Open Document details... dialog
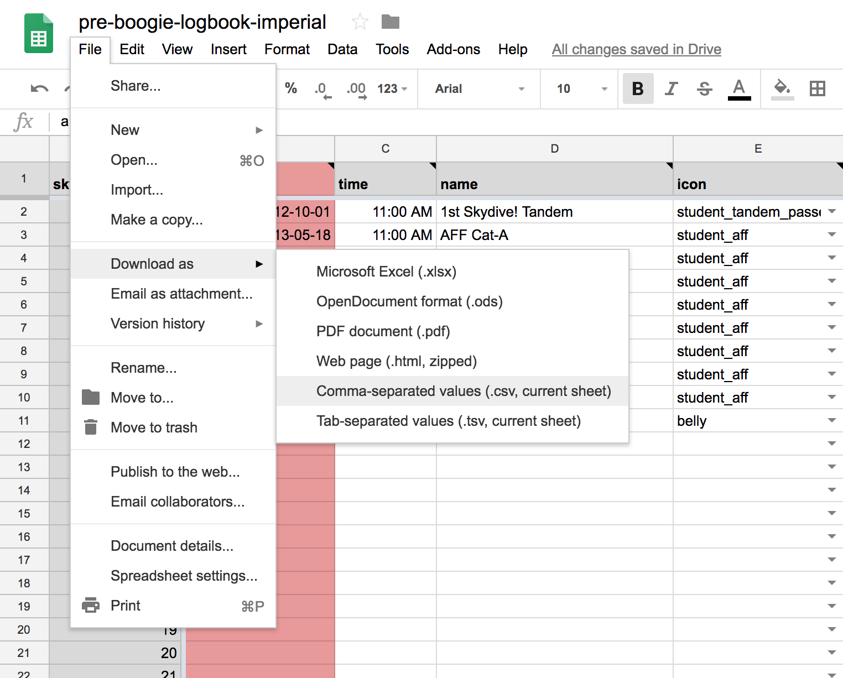The image size is (843, 678). pyautogui.click(x=173, y=546)
